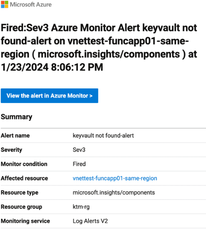Select the Summary section heading

tap(16, 117)
